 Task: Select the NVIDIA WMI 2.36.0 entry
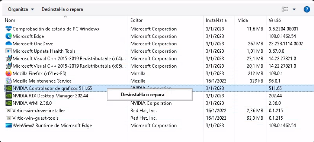coord(32,103)
